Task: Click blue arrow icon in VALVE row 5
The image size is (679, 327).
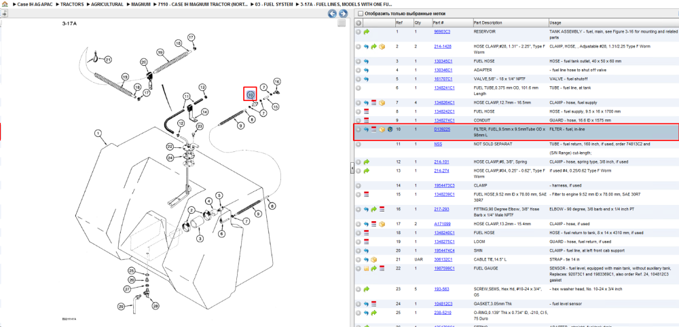Action: pyautogui.click(x=367, y=79)
